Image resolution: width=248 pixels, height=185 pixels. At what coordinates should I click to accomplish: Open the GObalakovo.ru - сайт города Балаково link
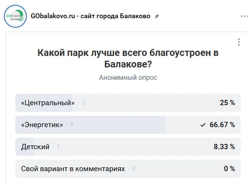point(91,16)
